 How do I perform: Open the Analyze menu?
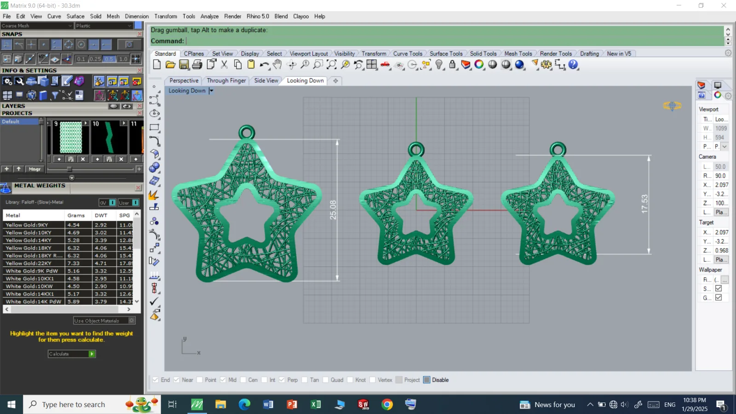pos(209,16)
